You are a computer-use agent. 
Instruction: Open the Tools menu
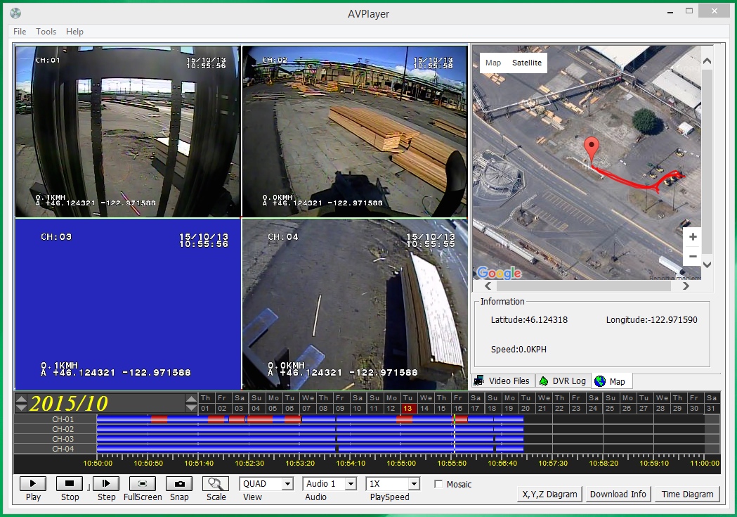pos(46,32)
